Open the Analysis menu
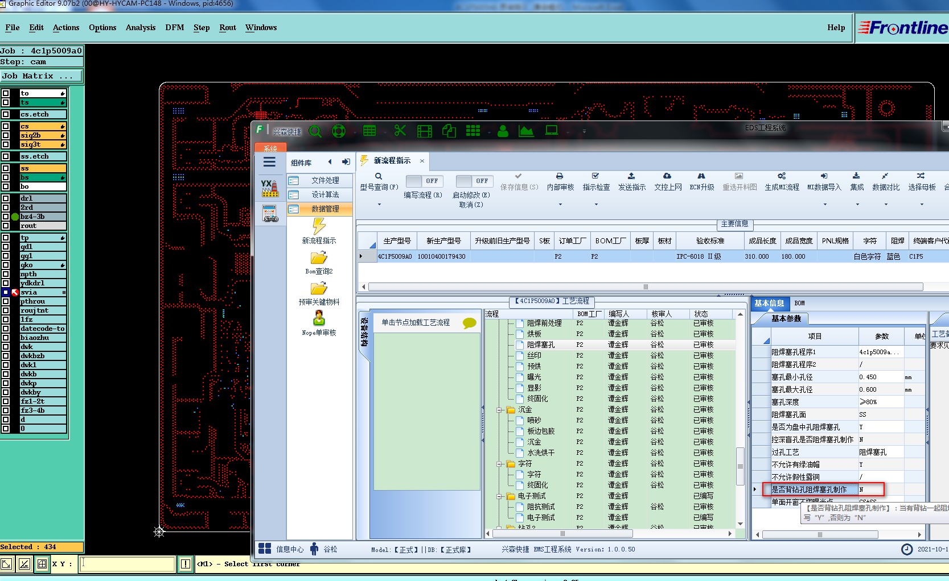This screenshot has width=949, height=581. [x=141, y=27]
